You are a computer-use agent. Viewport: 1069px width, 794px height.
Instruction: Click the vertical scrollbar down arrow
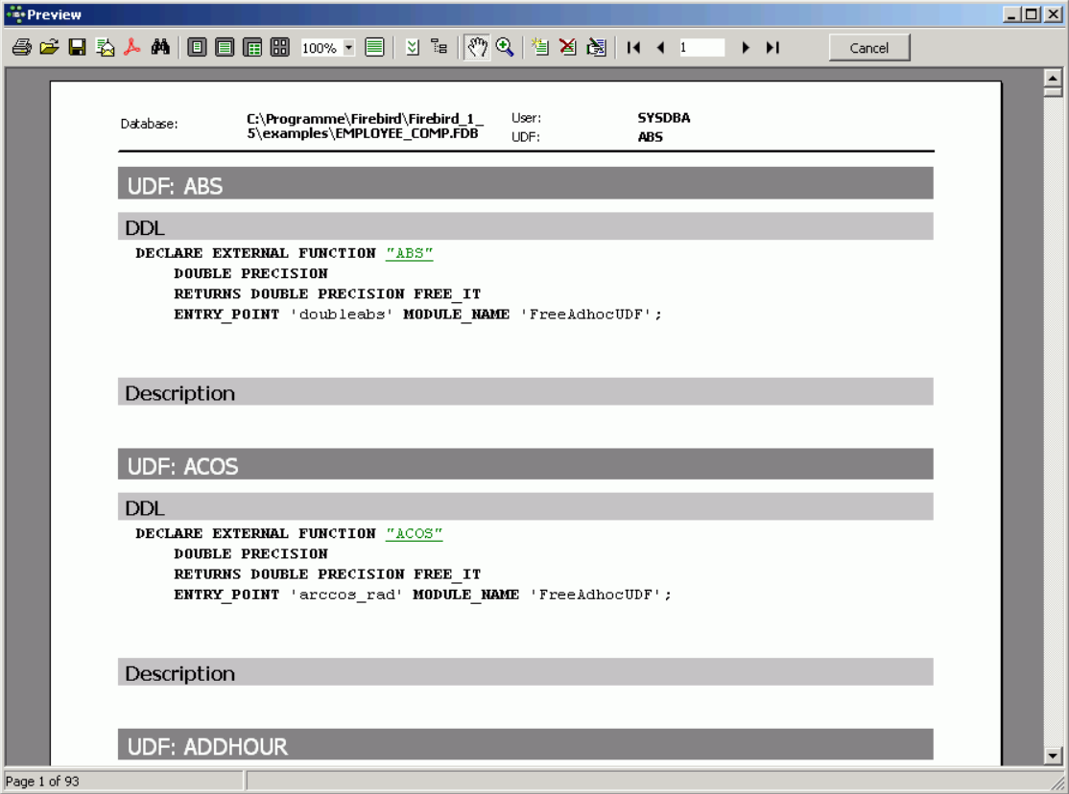[x=1053, y=757]
